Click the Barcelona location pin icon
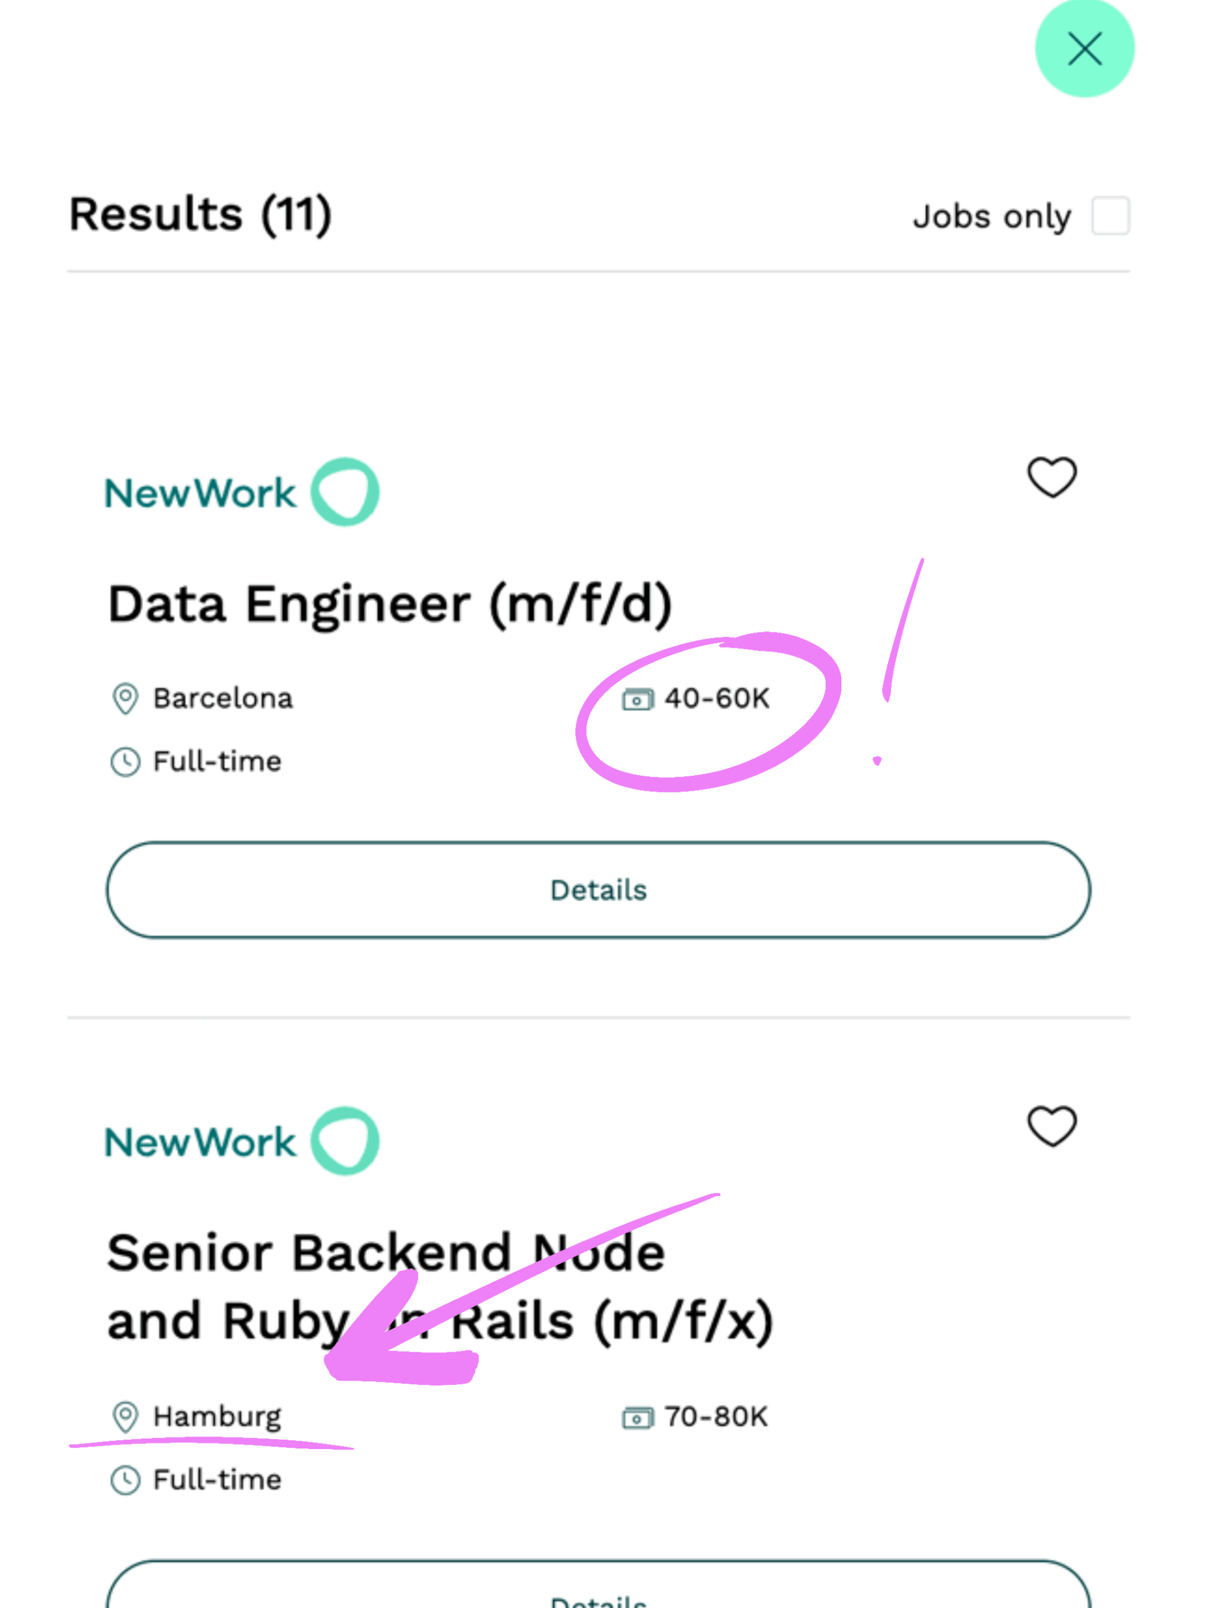This screenshot has height=1608, width=1206. click(125, 698)
